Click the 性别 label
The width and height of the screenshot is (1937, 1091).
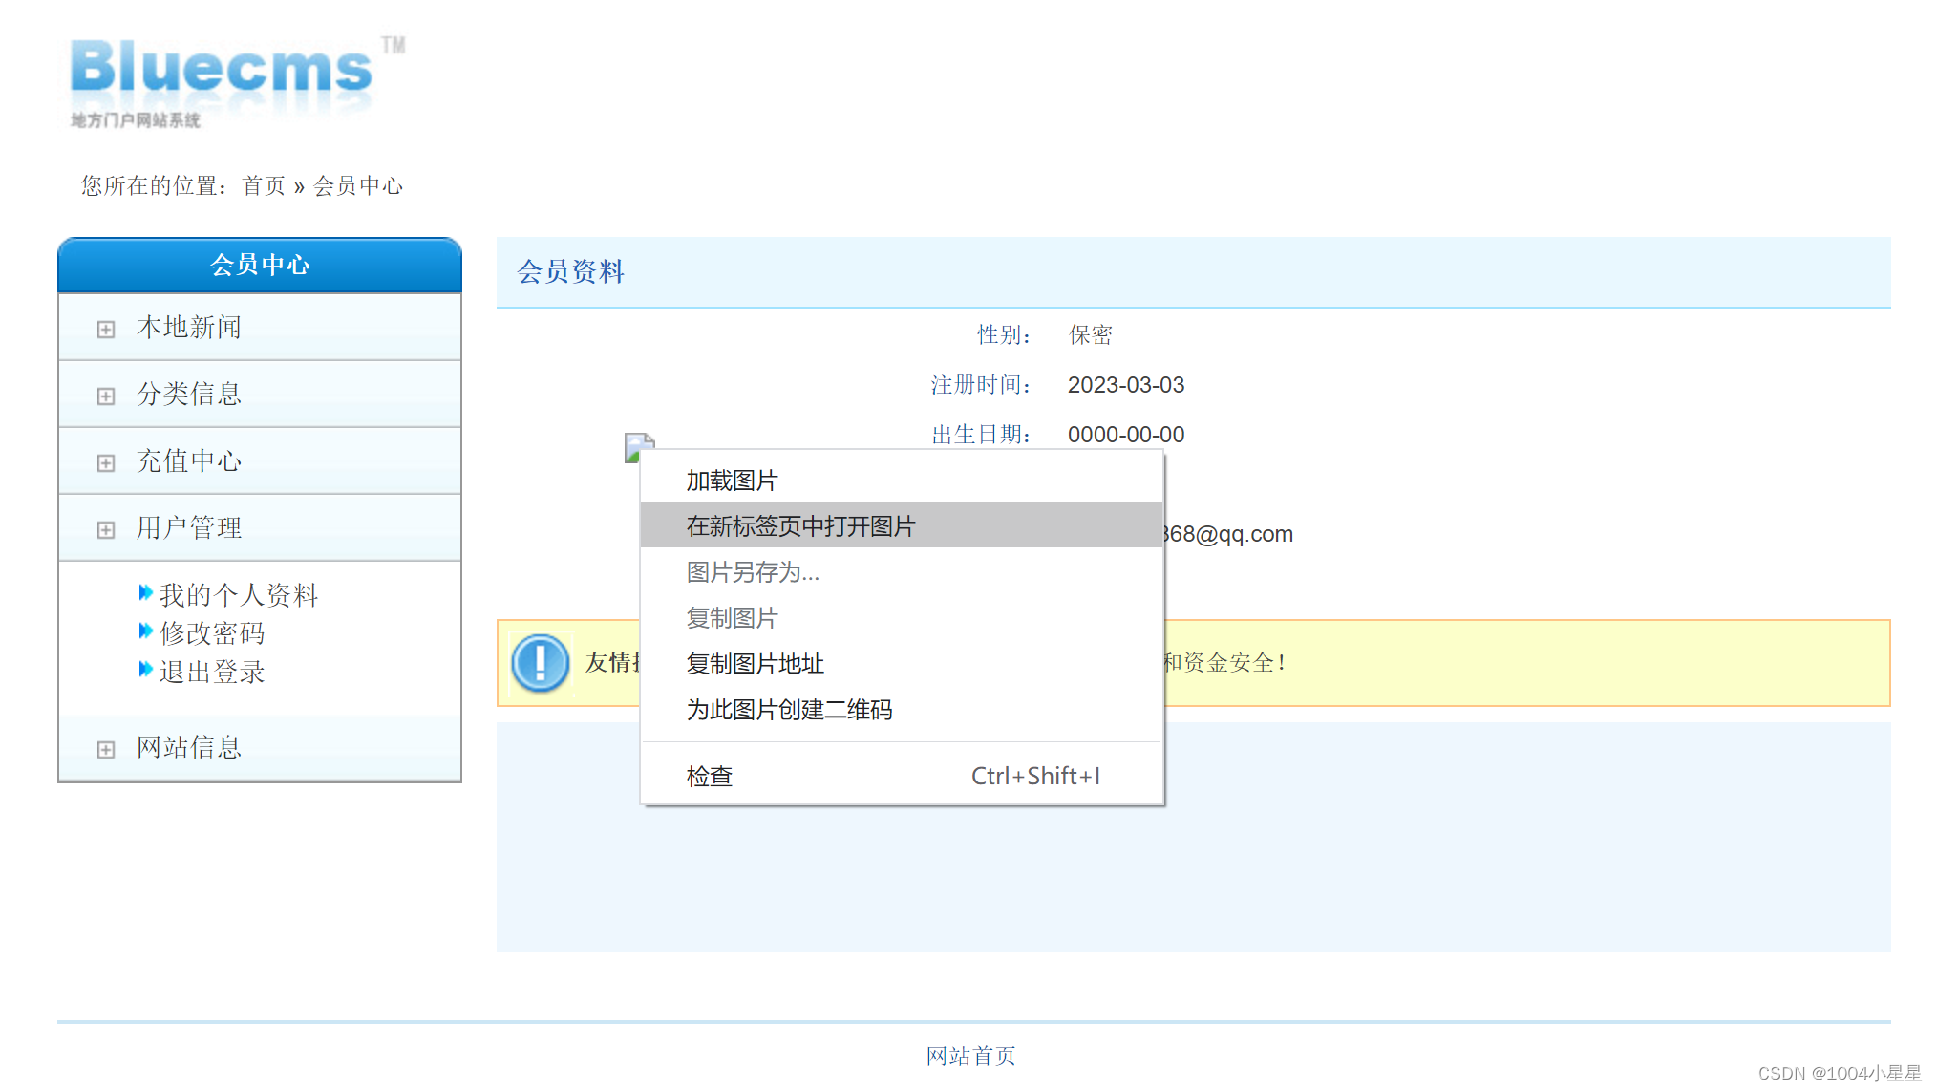[1004, 334]
